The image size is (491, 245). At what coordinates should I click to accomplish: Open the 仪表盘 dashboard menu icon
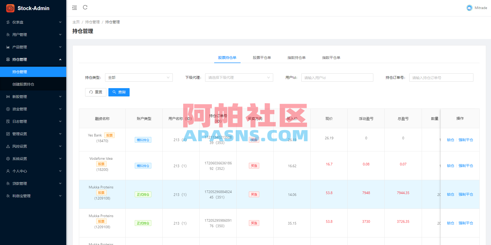8,22
